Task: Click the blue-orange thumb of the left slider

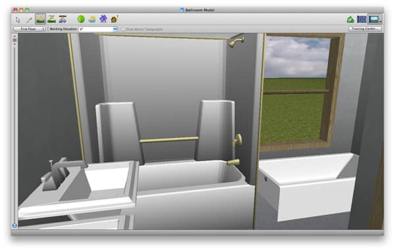Action: coord(14,40)
